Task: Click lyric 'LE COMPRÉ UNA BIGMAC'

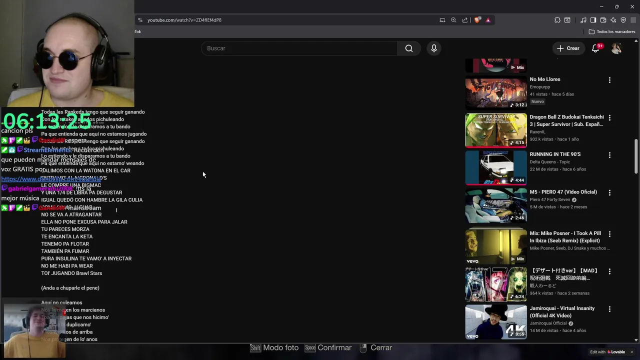Action: tap(71, 185)
